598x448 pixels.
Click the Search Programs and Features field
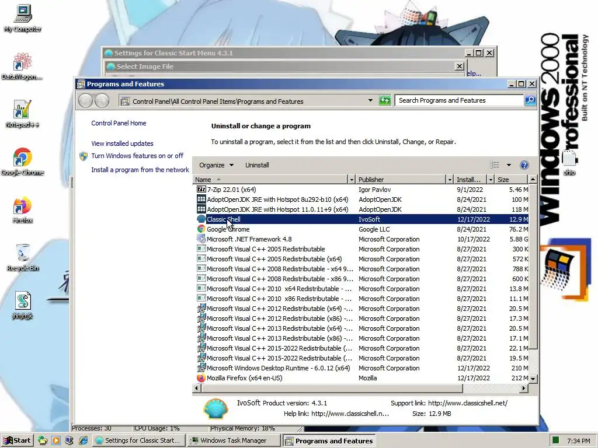point(460,100)
